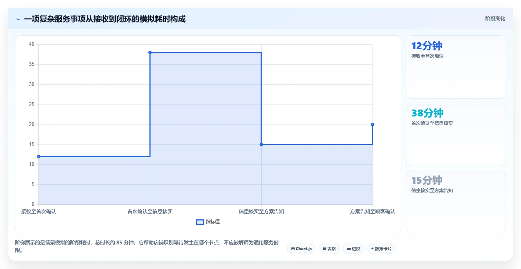Click the y-axis tick label 40
The image size is (521, 269).
pos(32,44)
